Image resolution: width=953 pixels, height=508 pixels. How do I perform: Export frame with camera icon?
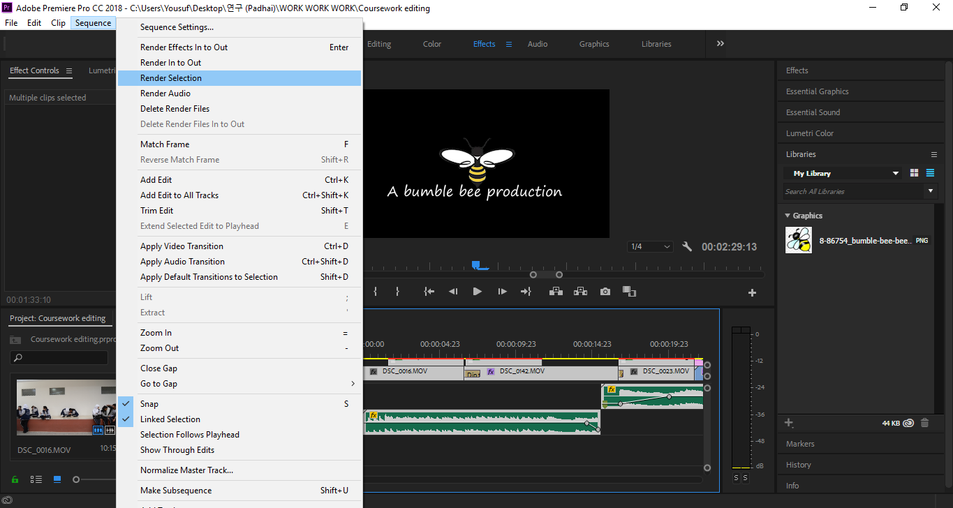pos(605,292)
